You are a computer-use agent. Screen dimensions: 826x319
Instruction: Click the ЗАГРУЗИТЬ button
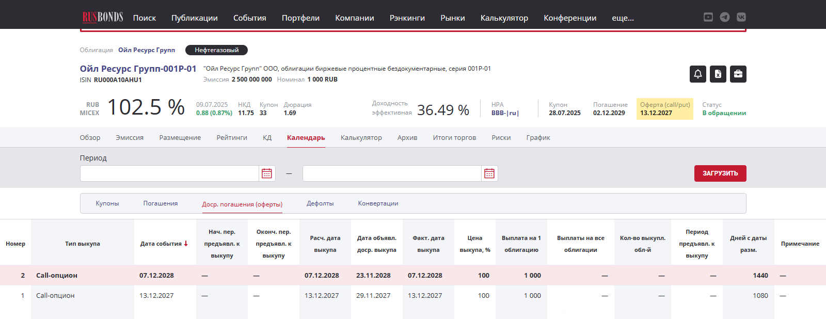tap(721, 173)
